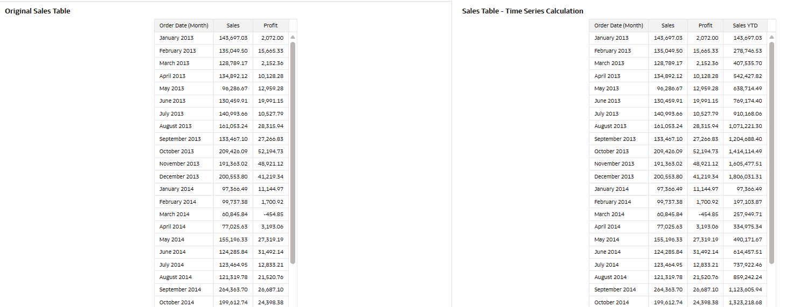Select October 2013 in Original Sales Table
The height and width of the screenshot is (307, 793).
click(x=177, y=151)
